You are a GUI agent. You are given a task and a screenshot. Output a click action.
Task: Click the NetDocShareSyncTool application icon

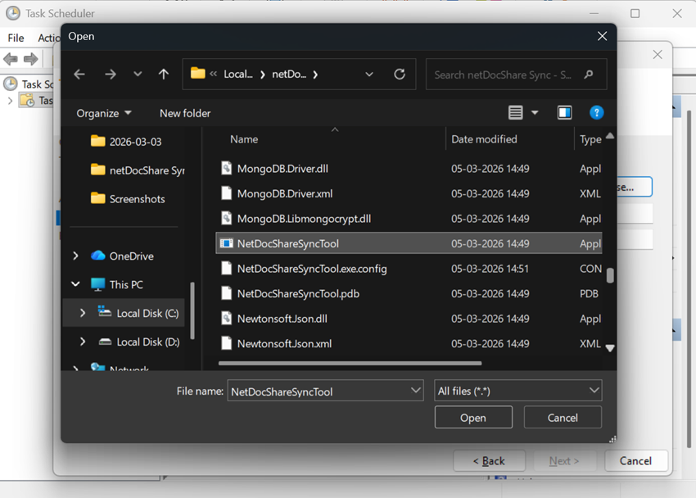(x=226, y=243)
